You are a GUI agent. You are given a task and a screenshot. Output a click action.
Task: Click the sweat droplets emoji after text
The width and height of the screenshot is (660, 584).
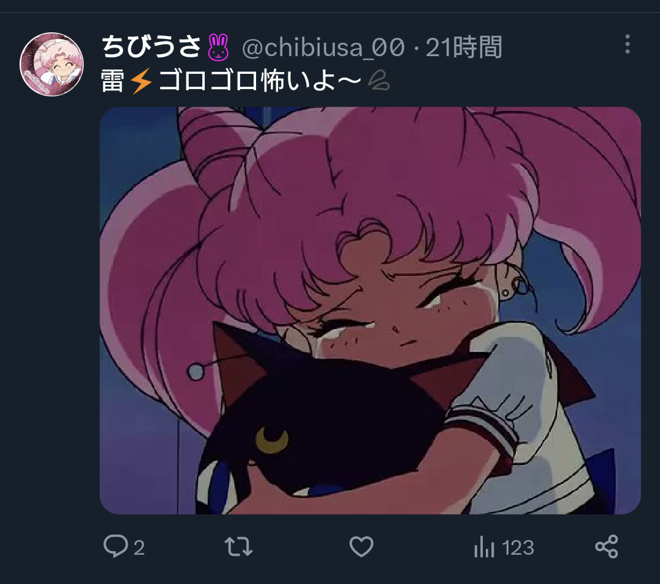tap(378, 81)
